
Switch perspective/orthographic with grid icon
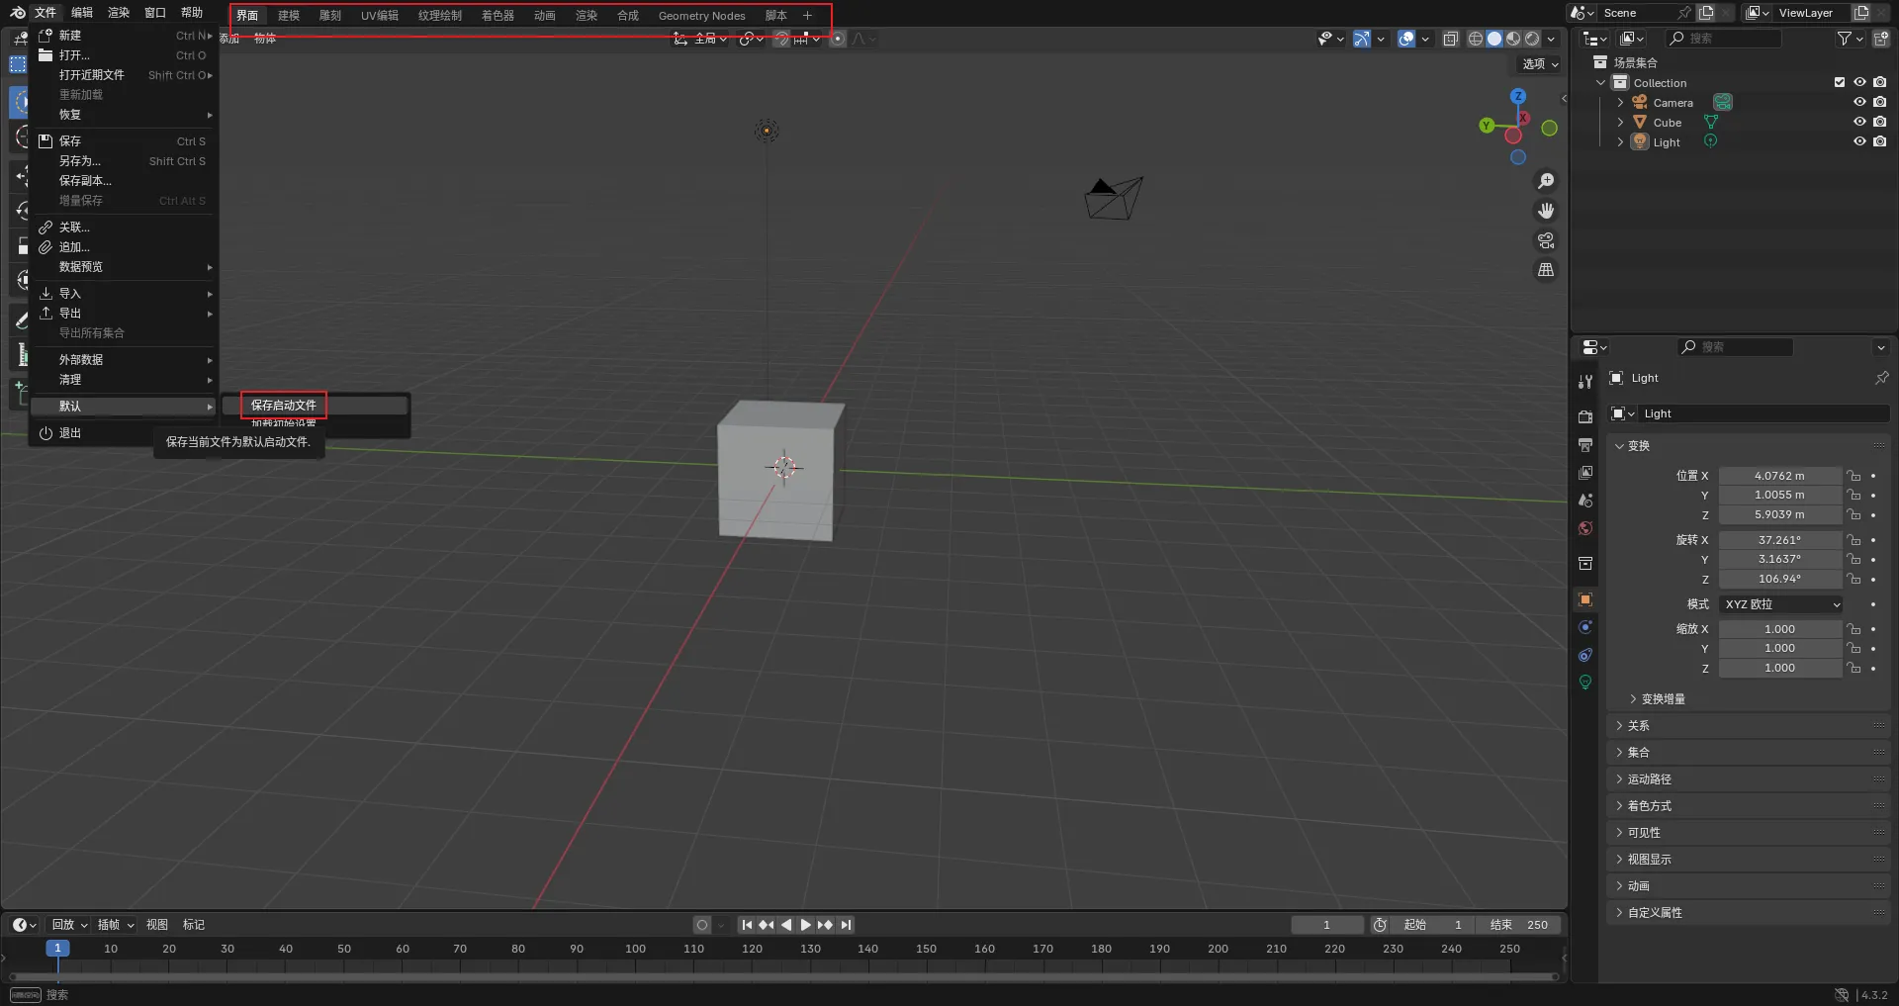(1545, 270)
